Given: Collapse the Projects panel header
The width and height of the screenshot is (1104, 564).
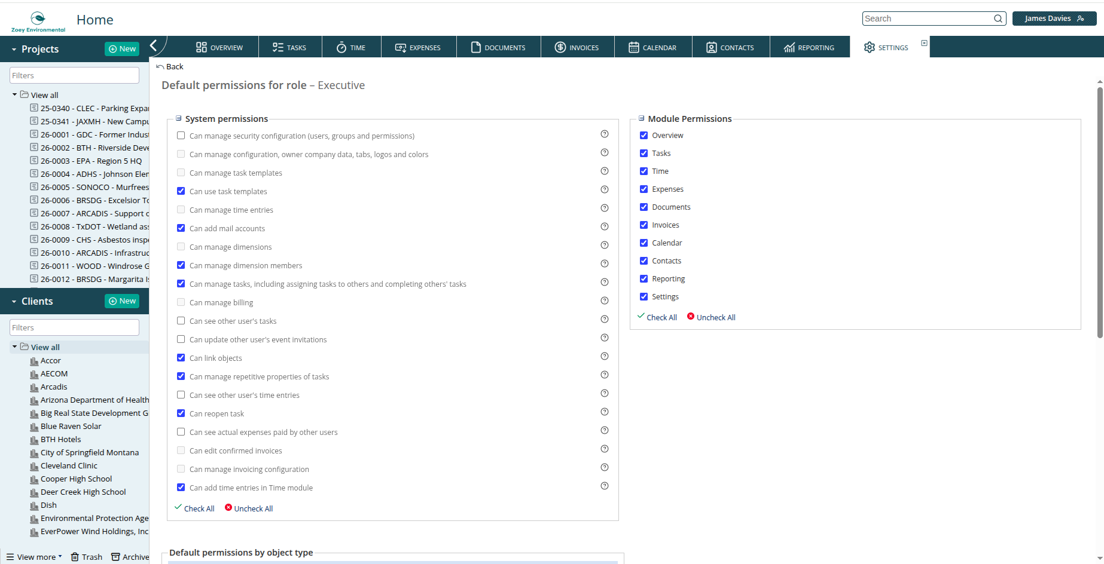Looking at the screenshot, I should [x=14, y=50].
